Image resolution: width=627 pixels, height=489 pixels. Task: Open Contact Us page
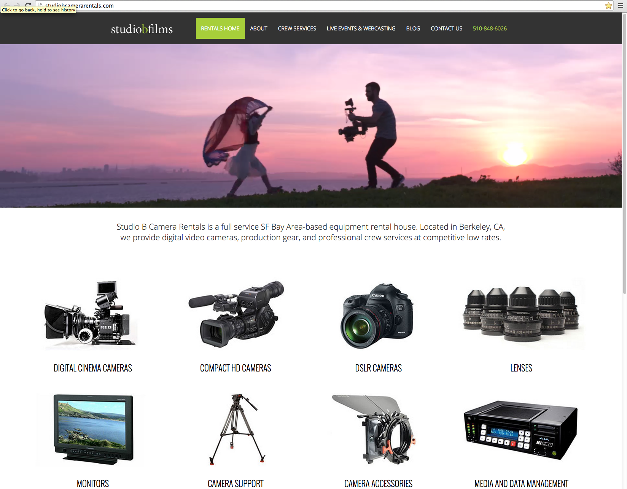tap(446, 29)
